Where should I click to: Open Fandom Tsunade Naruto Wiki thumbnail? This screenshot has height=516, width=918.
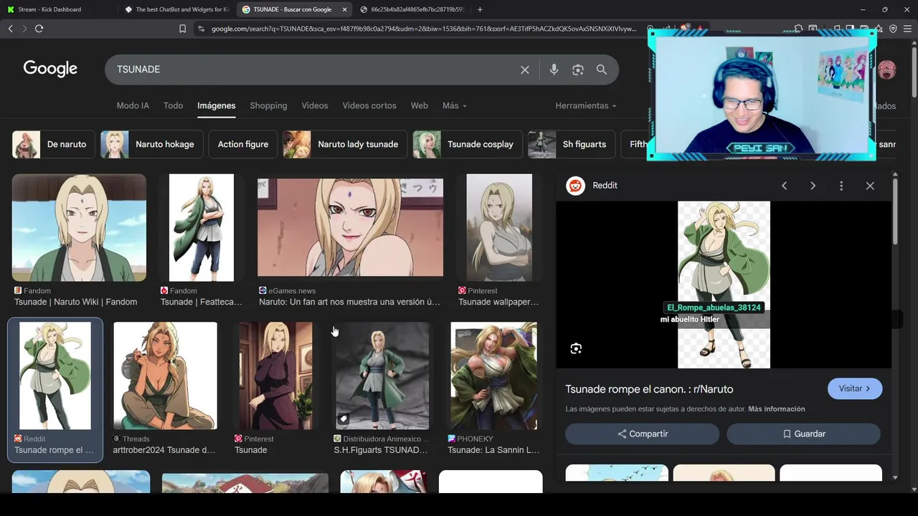(x=79, y=228)
